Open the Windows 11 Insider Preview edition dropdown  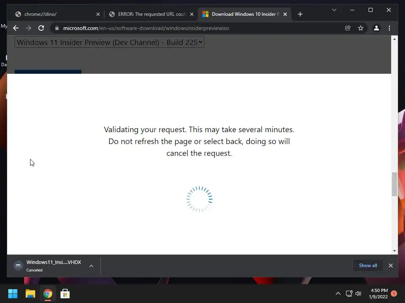[x=110, y=42]
